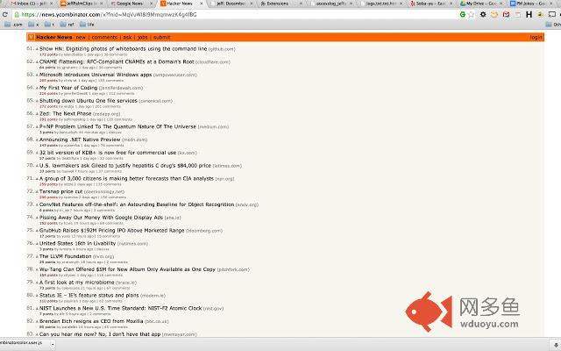Open 'Announcing .NET Native Preview' story
The width and height of the screenshot is (561, 351).
(x=80, y=140)
